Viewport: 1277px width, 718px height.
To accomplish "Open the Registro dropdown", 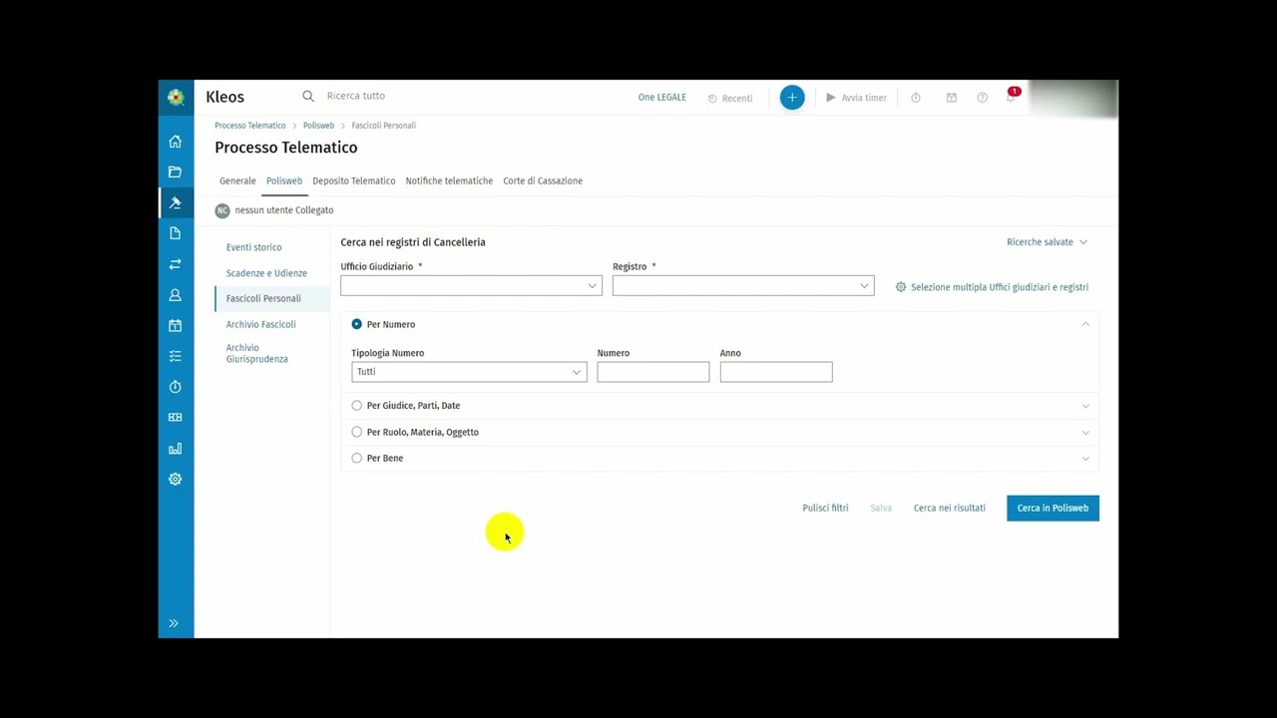I will click(743, 286).
